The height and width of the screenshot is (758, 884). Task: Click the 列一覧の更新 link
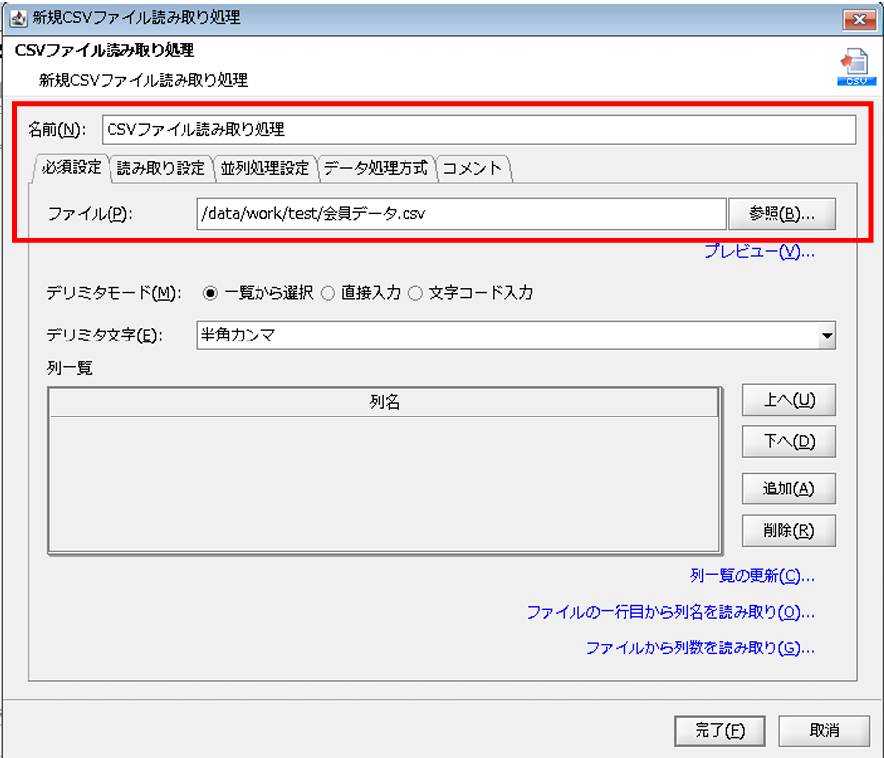tap(752, 576)
